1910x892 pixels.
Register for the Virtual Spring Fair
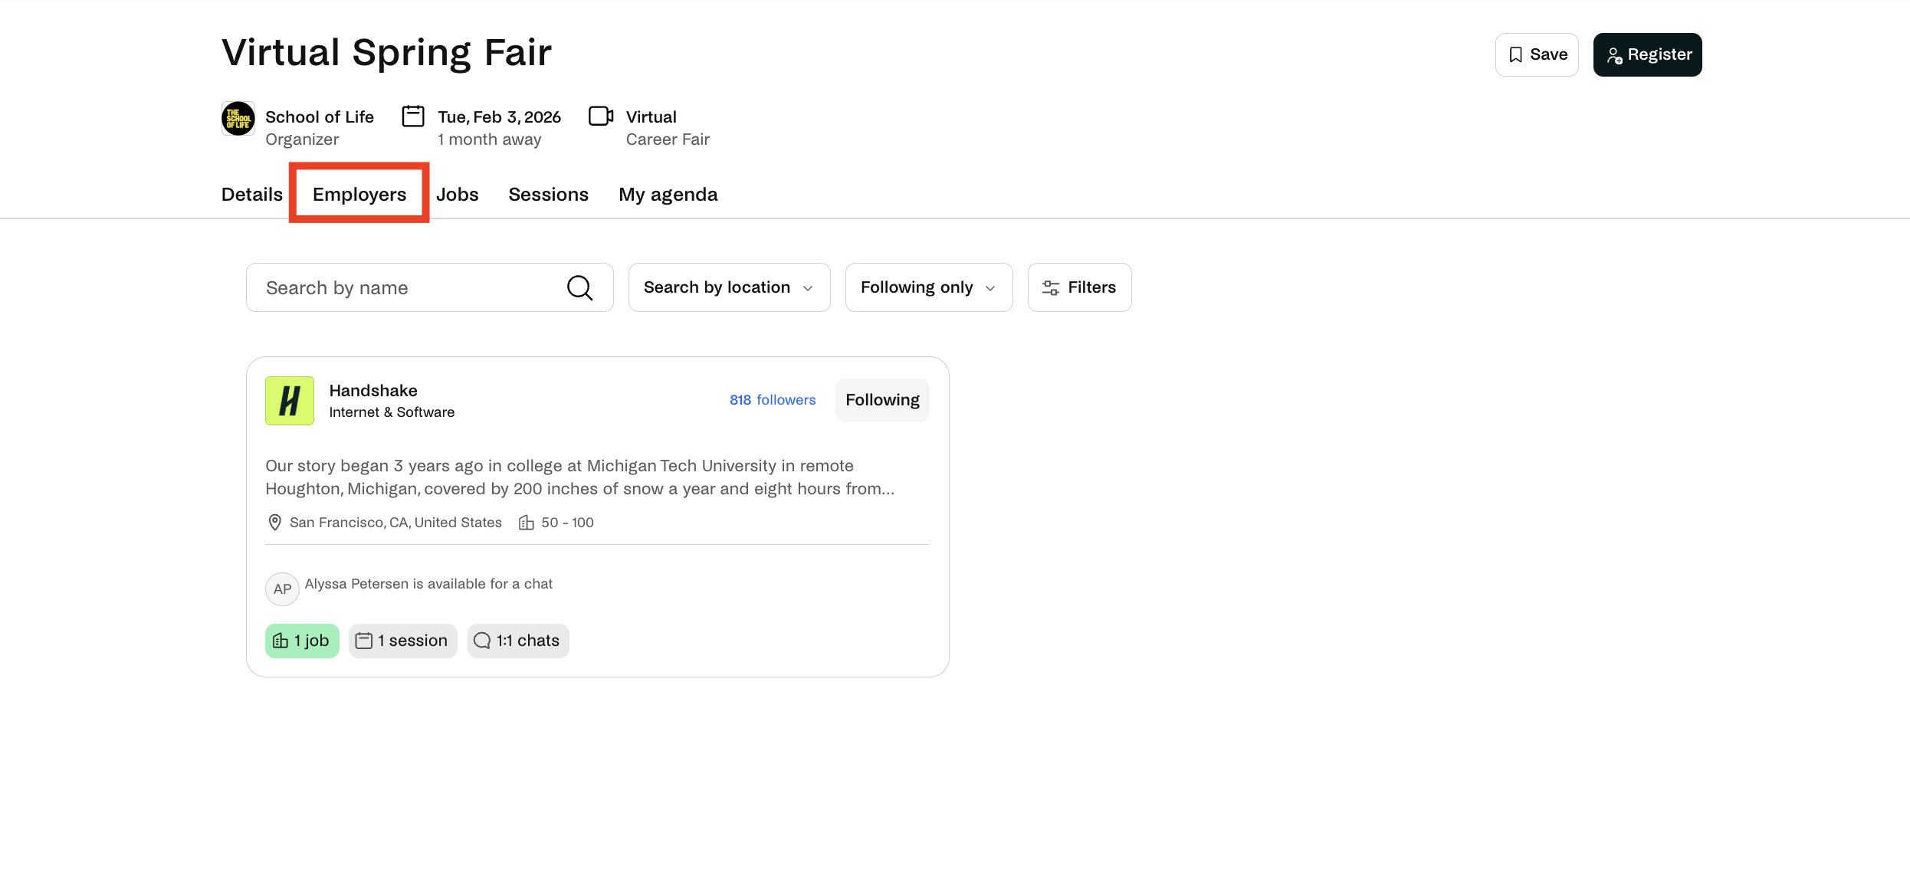coord(1648,54)
